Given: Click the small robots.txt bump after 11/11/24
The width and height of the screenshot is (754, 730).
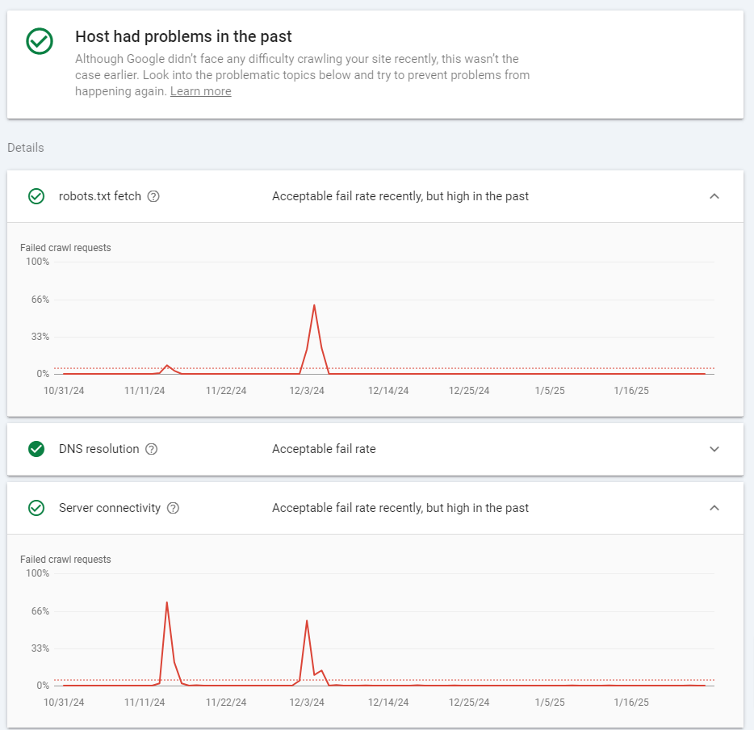Looking at the screenshot, I should coord(167,366).
